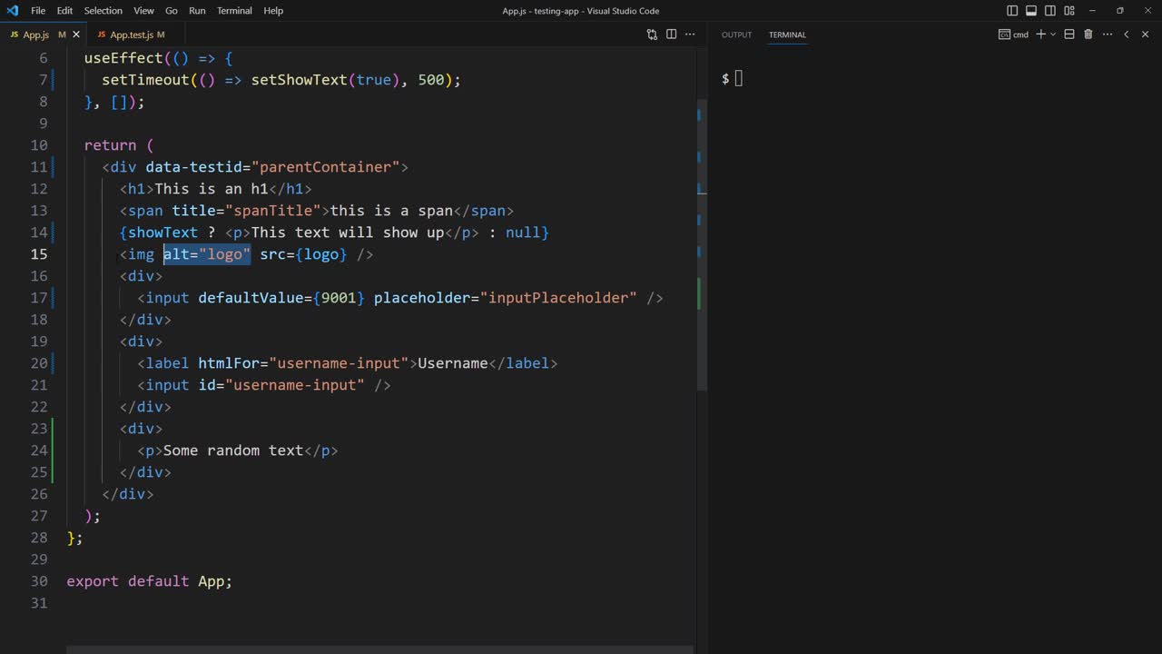Switch to the OUTPUT panel tab

click(736, 35)
